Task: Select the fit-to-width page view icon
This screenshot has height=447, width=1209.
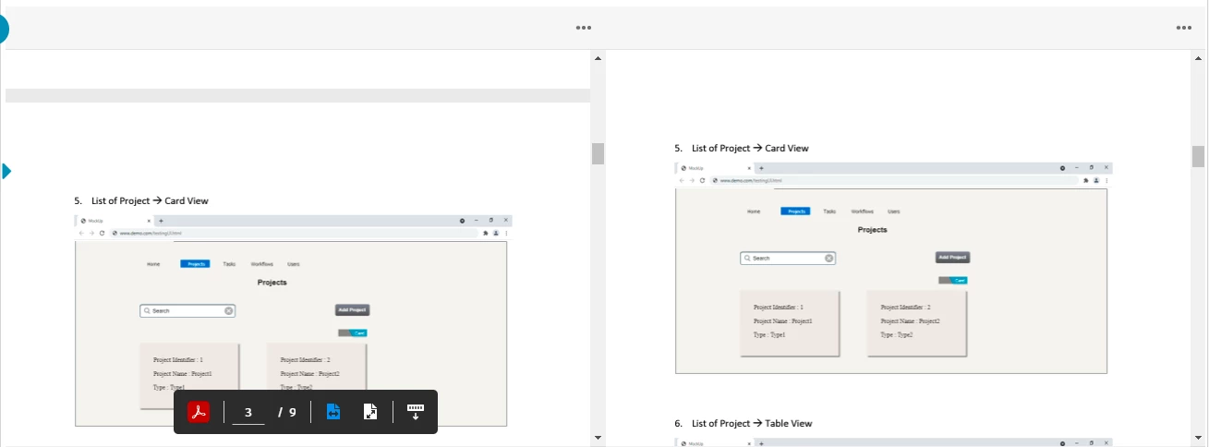Action: pyautogui.click(x=333, y=412)
